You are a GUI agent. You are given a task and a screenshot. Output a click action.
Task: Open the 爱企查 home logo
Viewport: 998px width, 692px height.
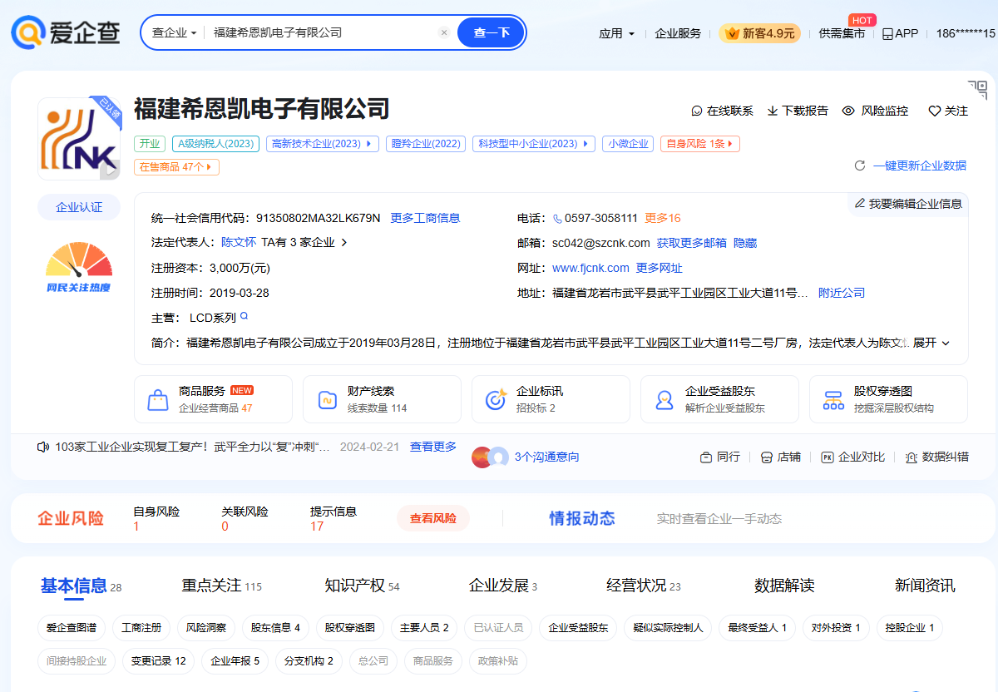[66, 32]
